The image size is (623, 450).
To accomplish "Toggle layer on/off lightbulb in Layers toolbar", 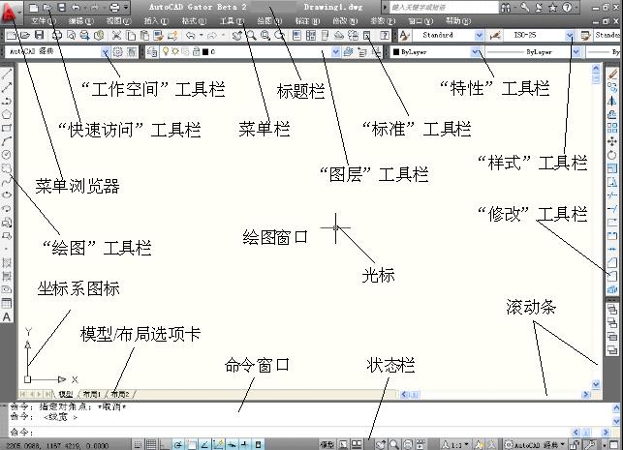I will 166,51.
